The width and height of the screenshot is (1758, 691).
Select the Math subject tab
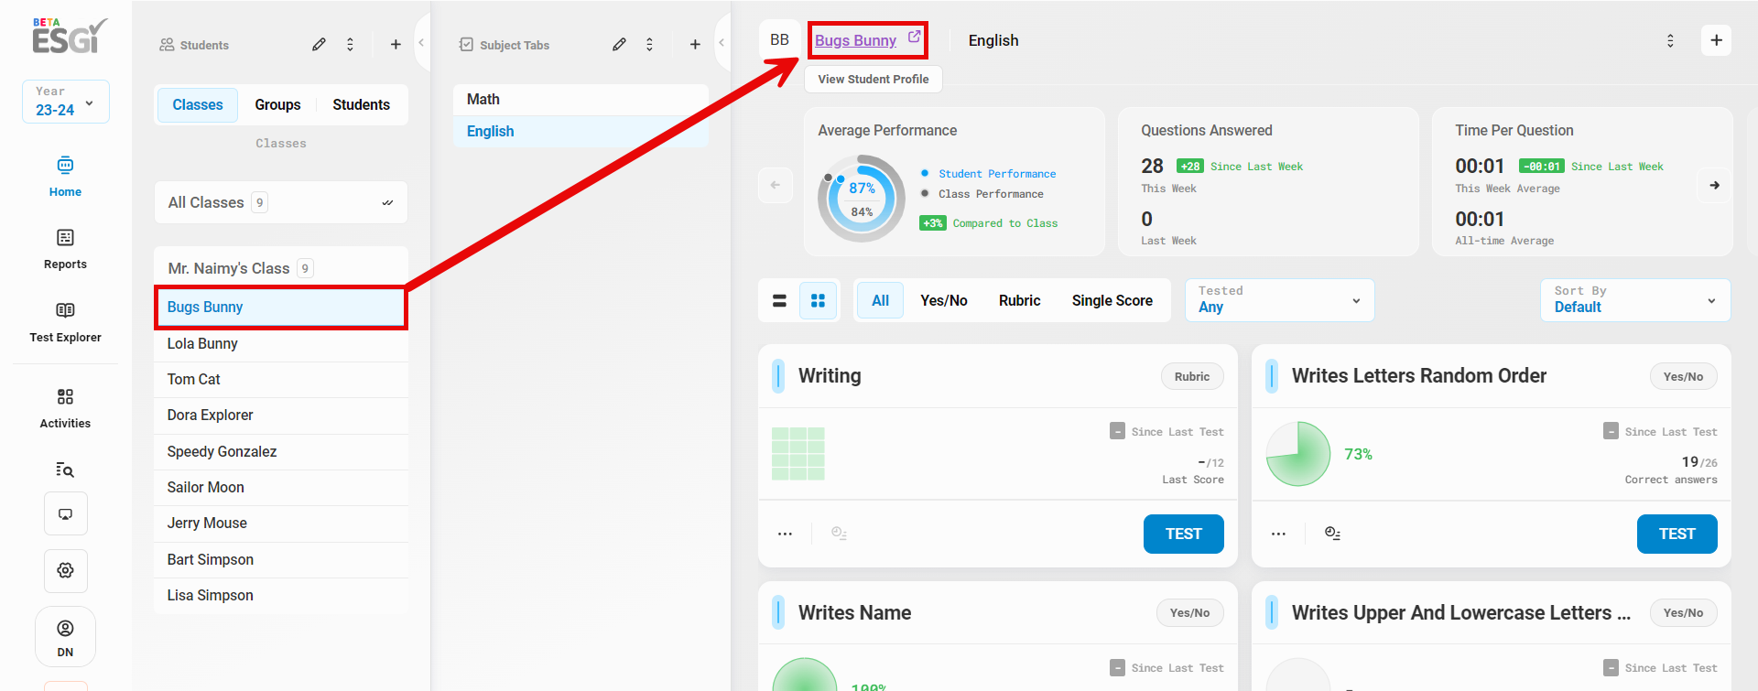click(x=581, y=99)
